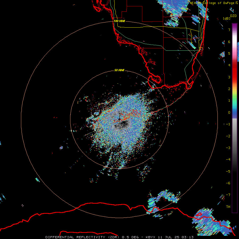
Task: Click the red band of the color bar
Action: click(234, 71)
